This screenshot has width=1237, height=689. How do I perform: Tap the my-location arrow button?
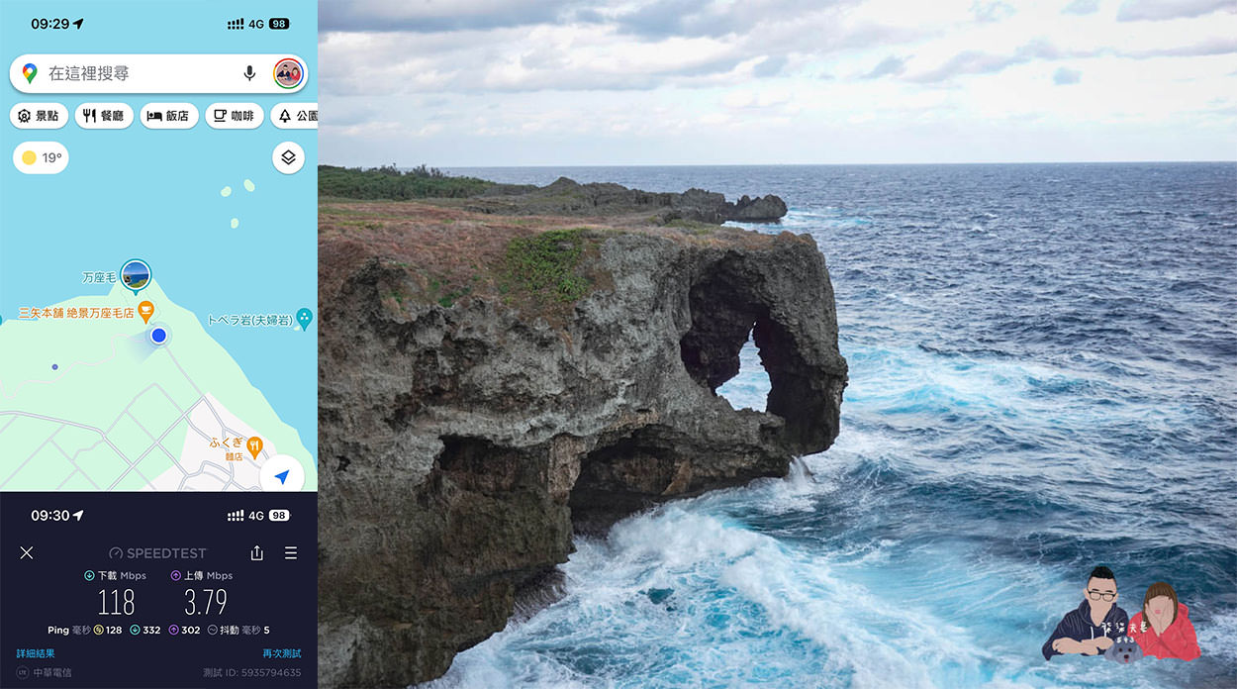pos(282,477)
